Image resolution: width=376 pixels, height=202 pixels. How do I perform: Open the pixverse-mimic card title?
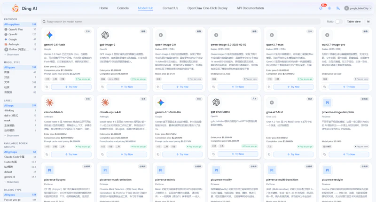pyautogui.click(x=165, y=180)
